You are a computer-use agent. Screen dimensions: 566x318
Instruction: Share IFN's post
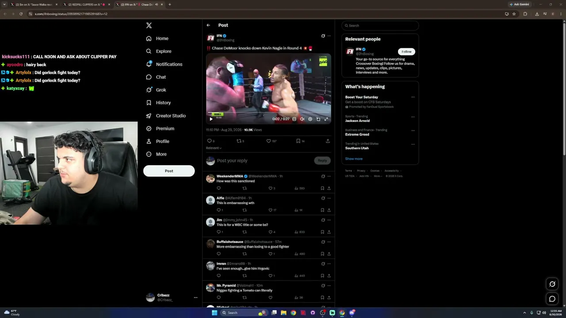pos(328,141)
